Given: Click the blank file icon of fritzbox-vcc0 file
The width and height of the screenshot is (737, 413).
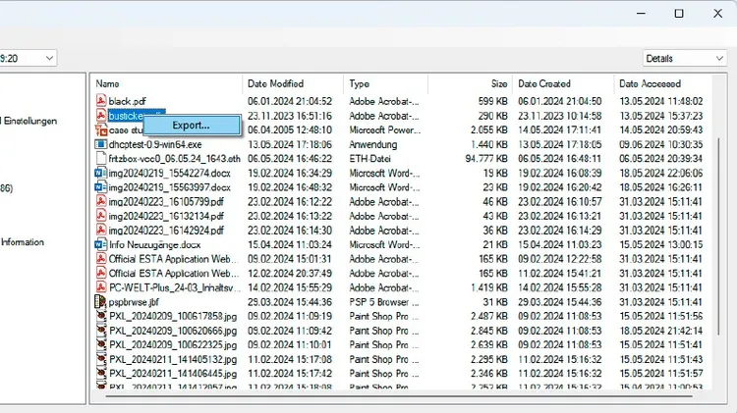Looking at the screenshot, I should [101, 158].
